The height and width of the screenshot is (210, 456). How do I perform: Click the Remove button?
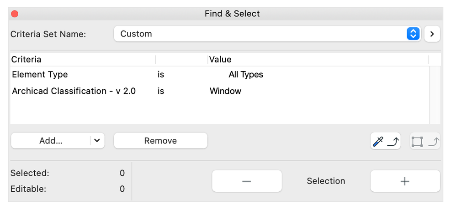click(x=160, y=141)
